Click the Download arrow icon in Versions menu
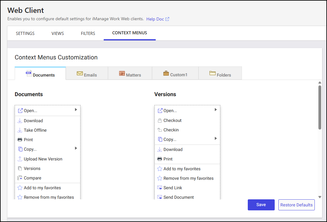This screenshot has width=327, height=222. [x=160, y=149]
